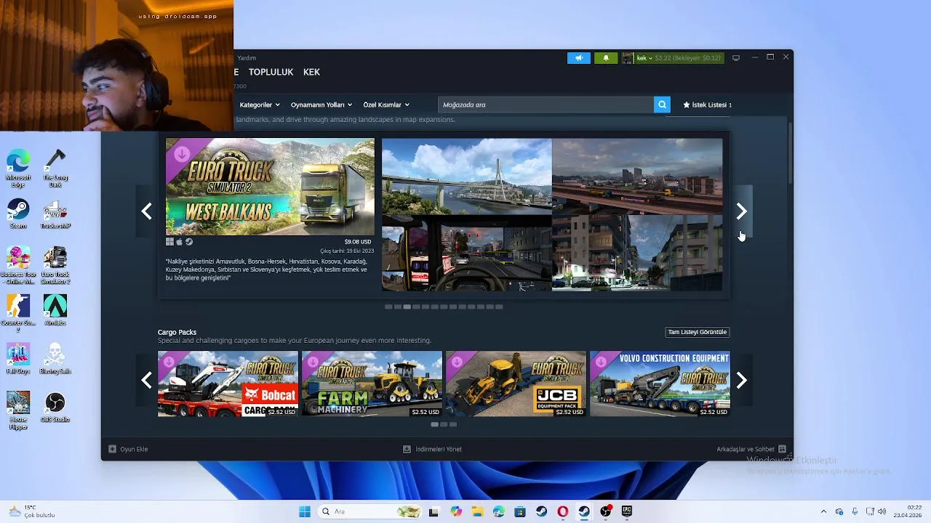Image resolution: width=931 pixels, height=523 pixels.
Task: Select the Business Tour desktop shortcut
Action: (x=18, y=266)
